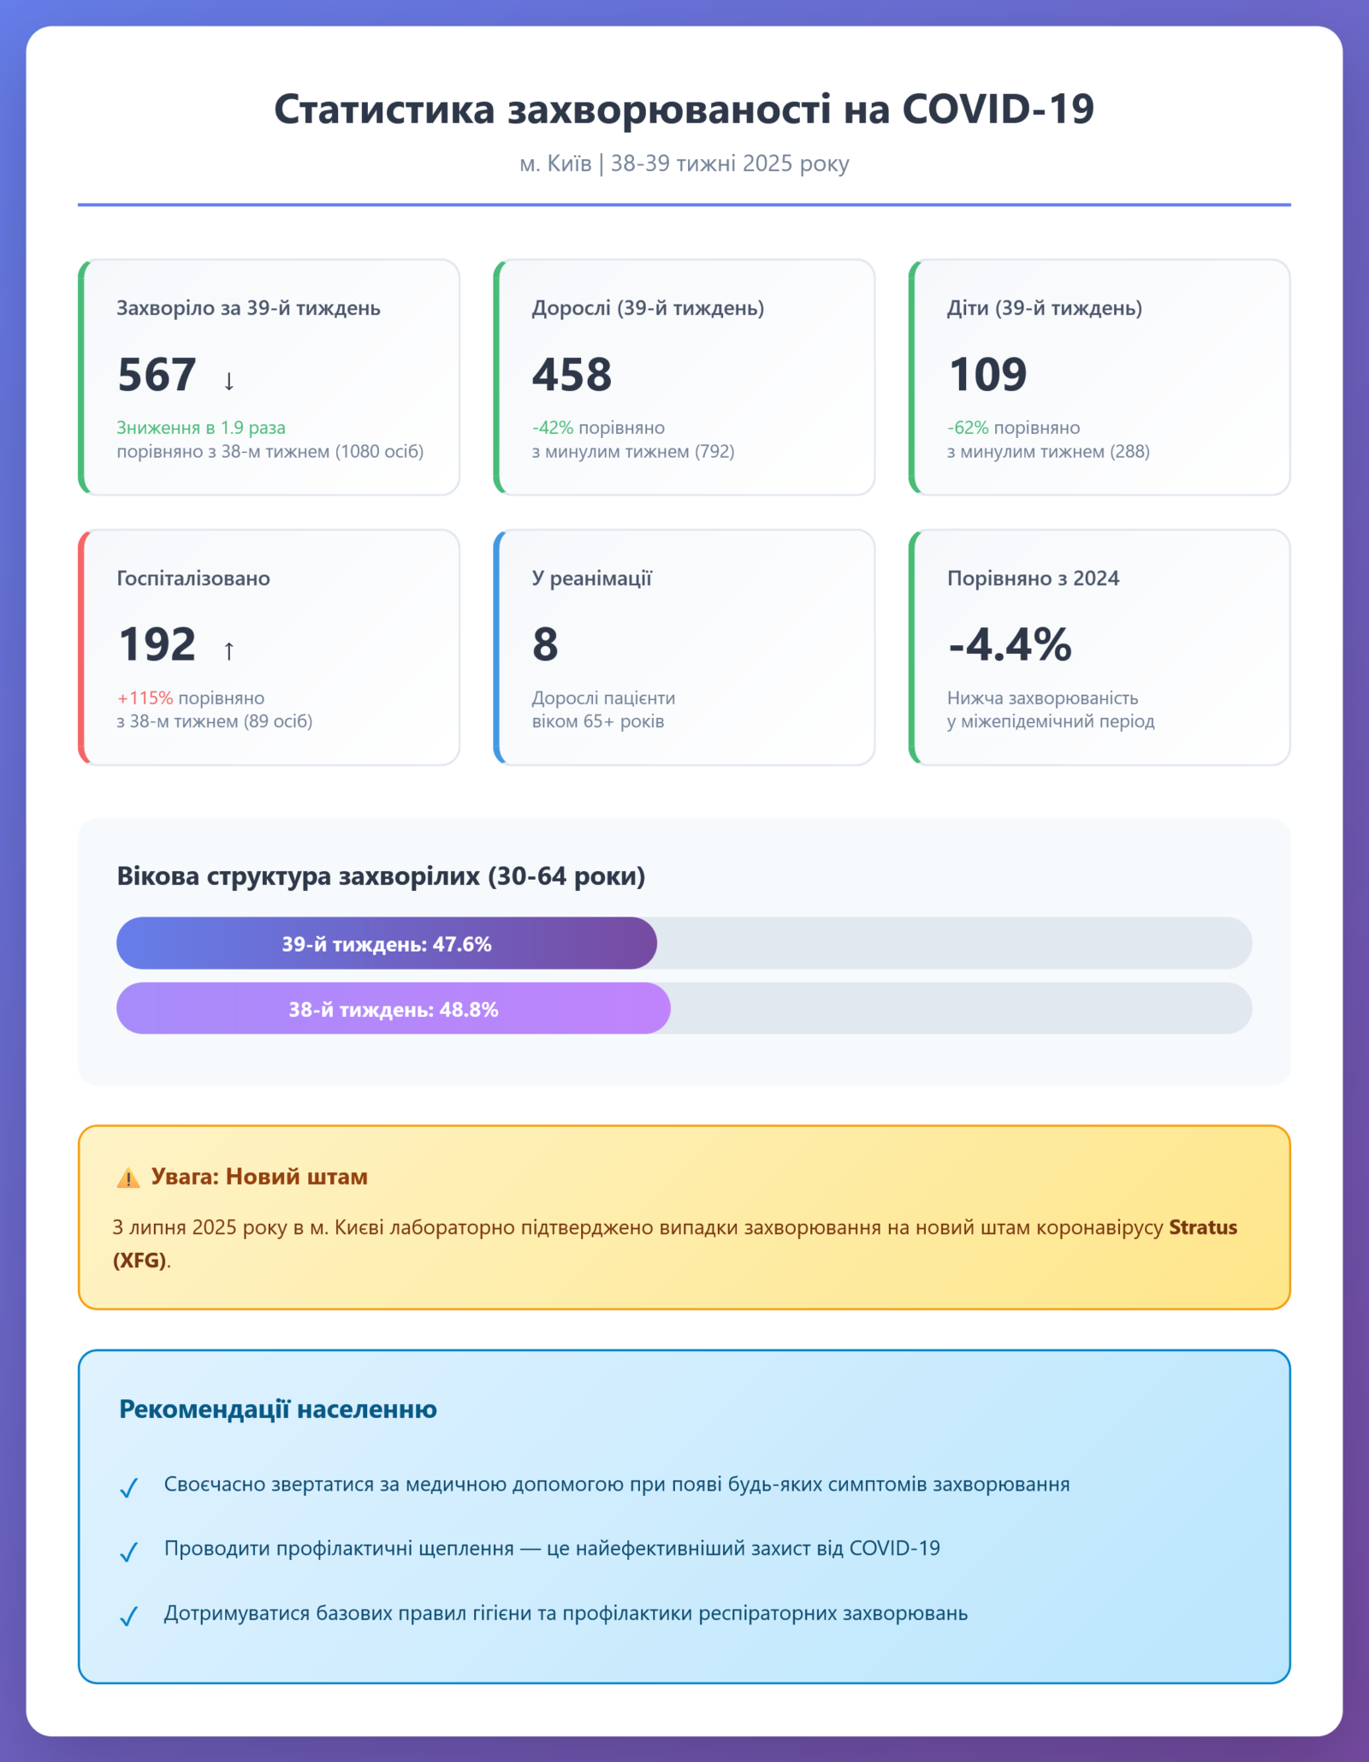1369x1762 pixels.
Task: Click the Stratus (XFG) bold text
Action: pos(1202,1227)
